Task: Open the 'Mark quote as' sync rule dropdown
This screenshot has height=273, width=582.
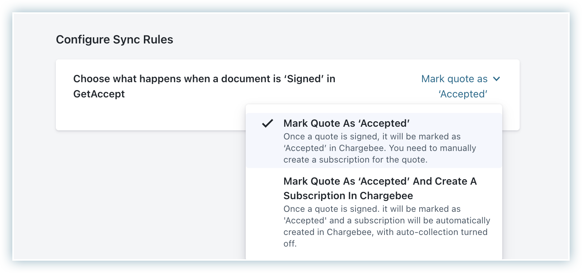Action: pos(454,79)
